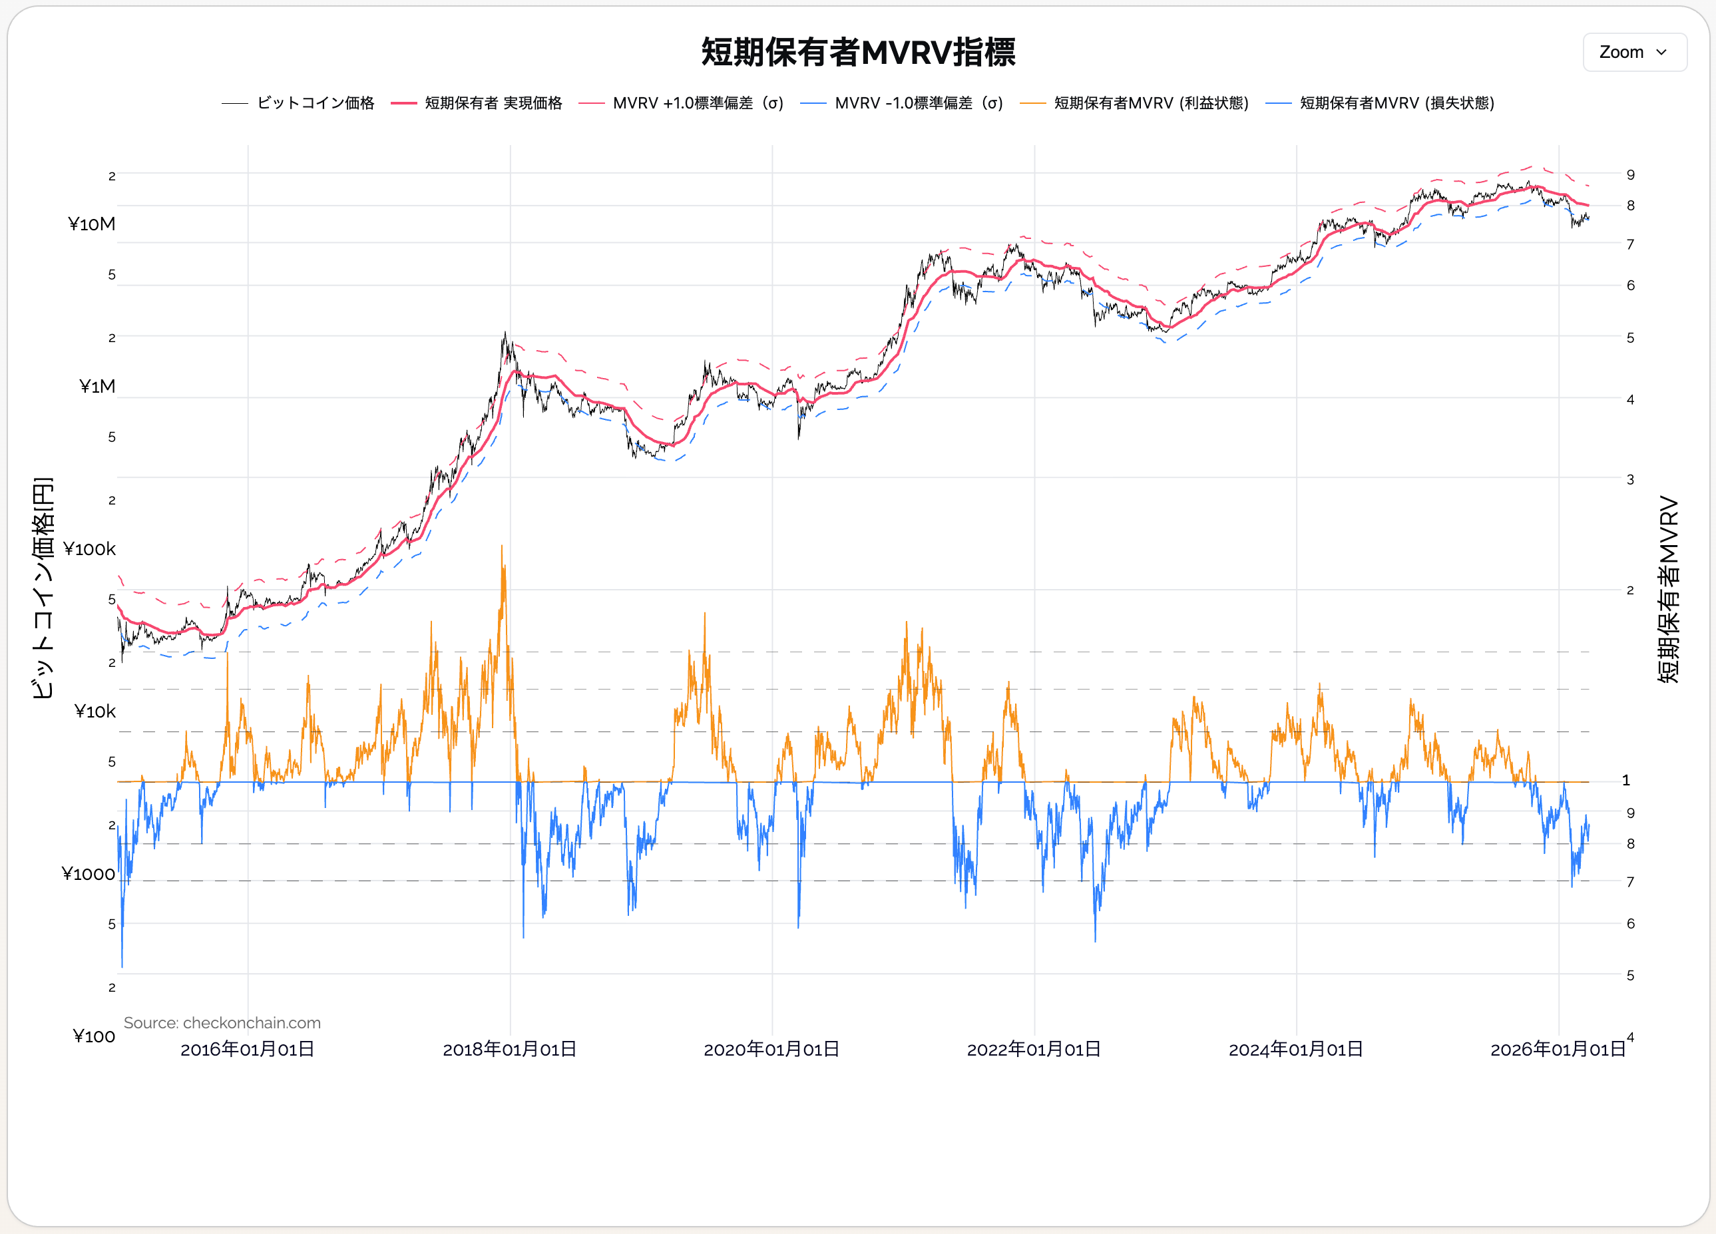Click the 2018年01月01日 x-axis label

coord(509,1050)
